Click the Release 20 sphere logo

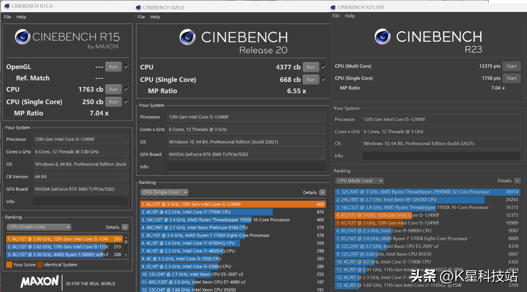187,37
